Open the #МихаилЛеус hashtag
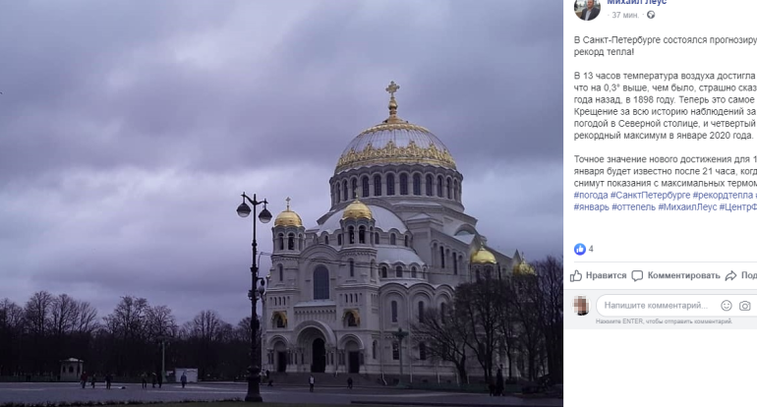This screenshot has width=757, height=407. [687, 207]
